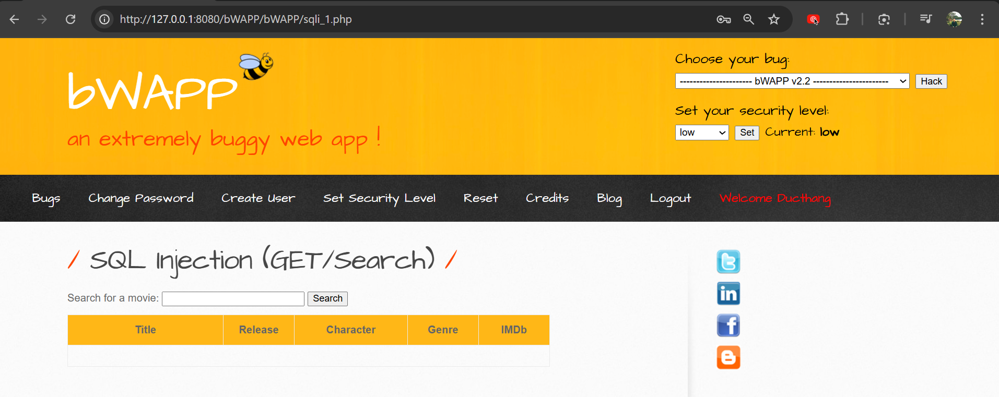999x397 pixels.
Task: Open the security level dropdown
Action: [x=701, y=133]
